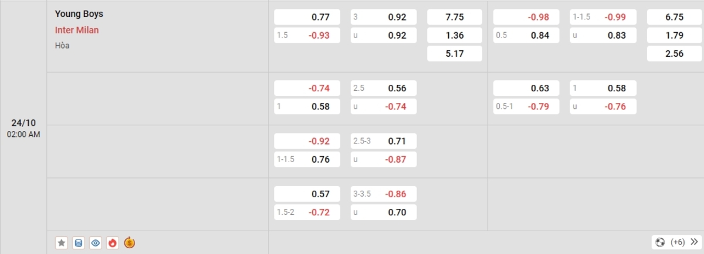Select Young Boys handicap odds 0.77

click(x=307, y=18)
